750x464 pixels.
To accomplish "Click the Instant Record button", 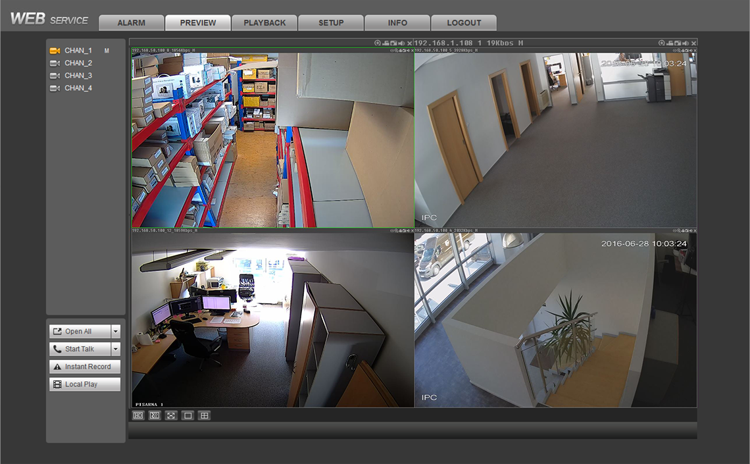I will (85, 367).
